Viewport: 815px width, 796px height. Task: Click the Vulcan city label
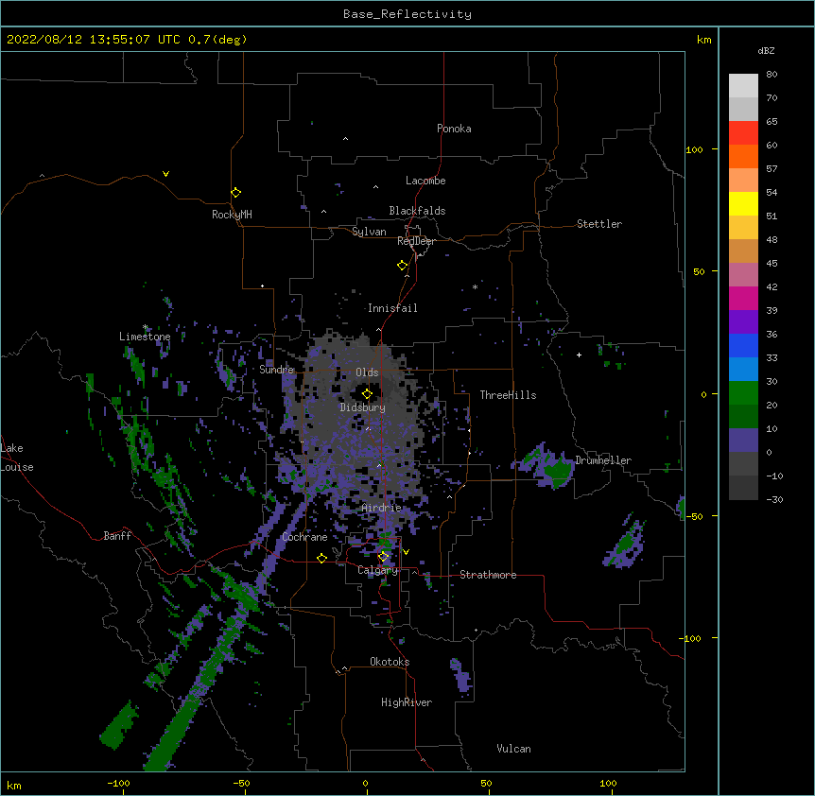513,749
